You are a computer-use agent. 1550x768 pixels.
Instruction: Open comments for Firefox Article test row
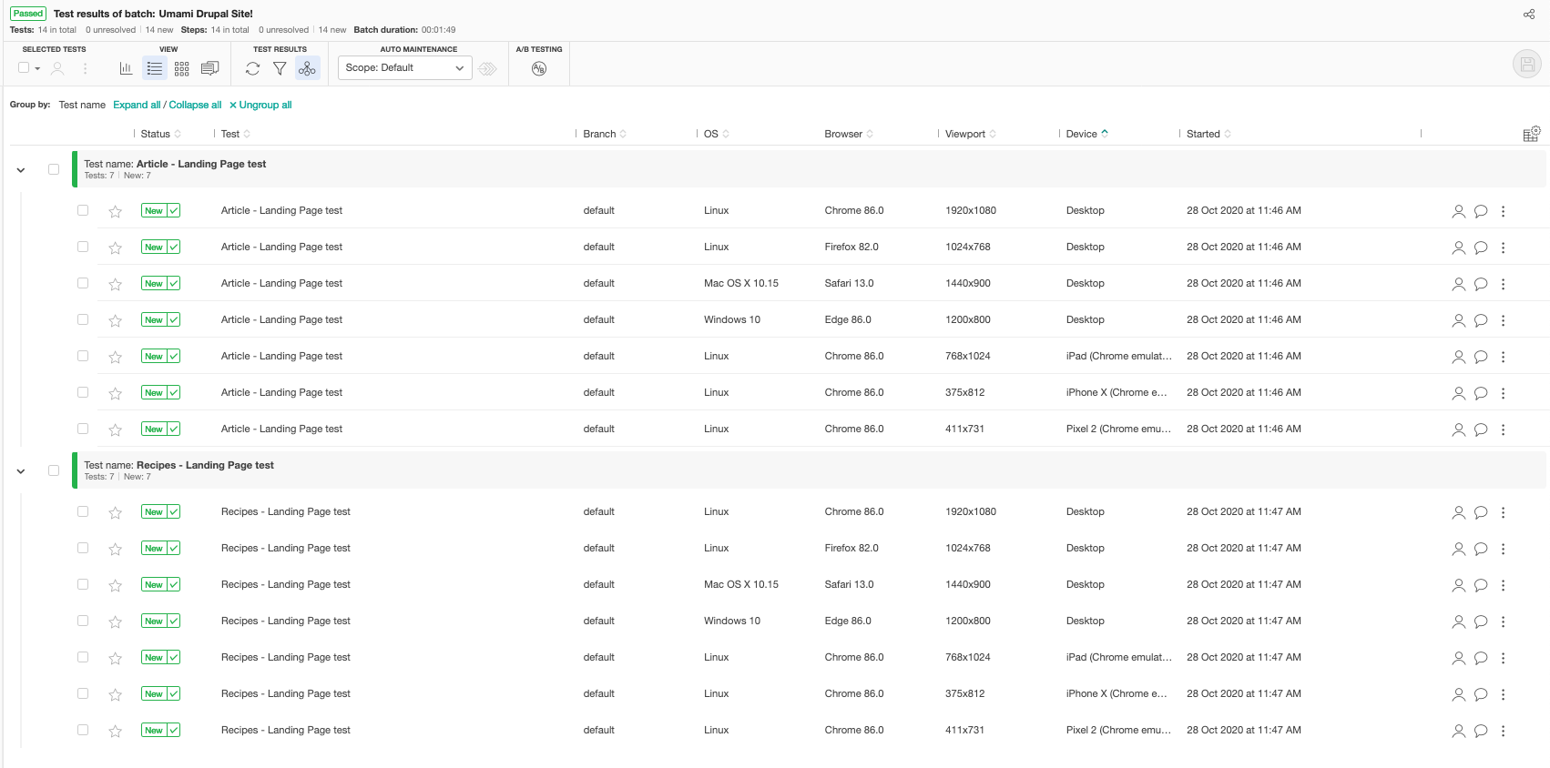coord(1481,248)
